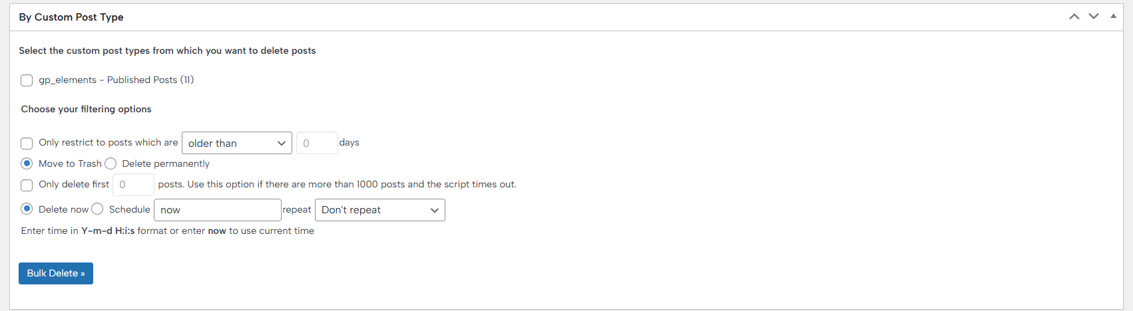The image size is (1133, 311).
Task: Click the "By Custom Post Type" panel title
Action: pos(71,17)
